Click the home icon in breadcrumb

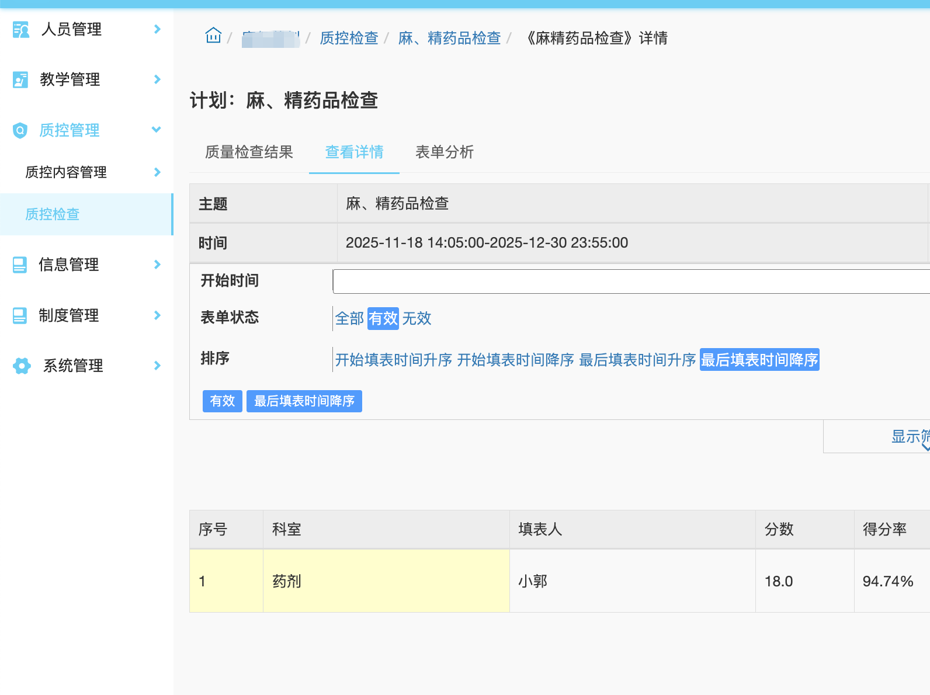pos(213,36)
